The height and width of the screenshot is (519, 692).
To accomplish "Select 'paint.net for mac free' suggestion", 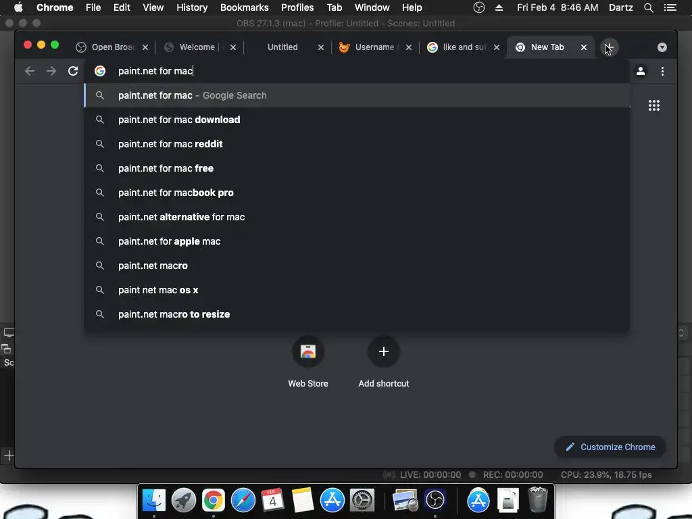I will pyautogui.click(x=357, y=168).
